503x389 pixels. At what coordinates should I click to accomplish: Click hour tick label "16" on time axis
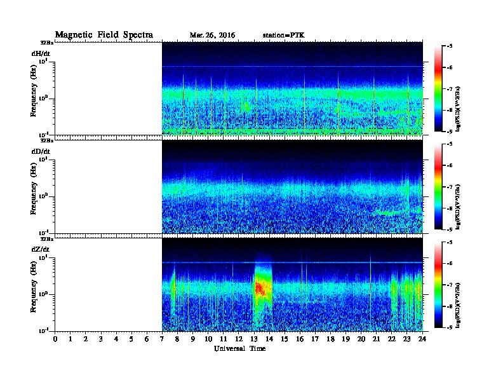click(x=300, y=339)
